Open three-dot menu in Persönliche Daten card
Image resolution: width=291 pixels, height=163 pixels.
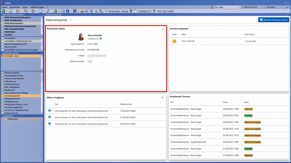click(x=162, y=29)
